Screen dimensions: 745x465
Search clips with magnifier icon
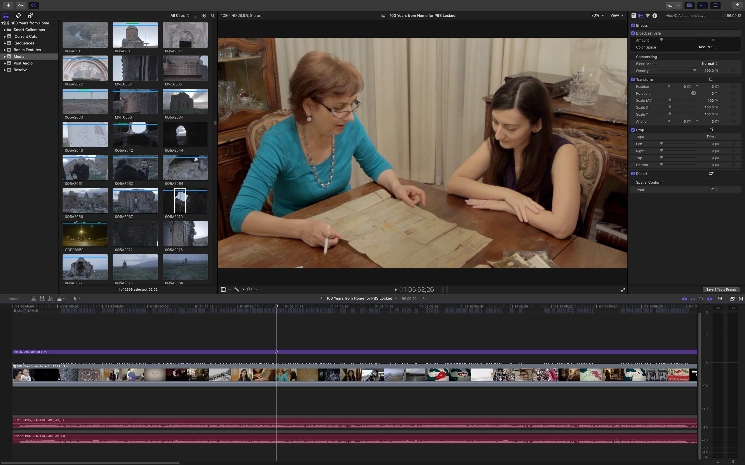point(213,15)
